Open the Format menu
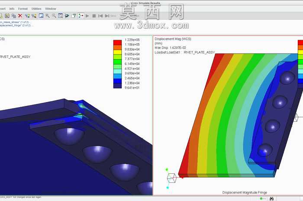Viewport: 303px width, 201px height. click(23, 9)
